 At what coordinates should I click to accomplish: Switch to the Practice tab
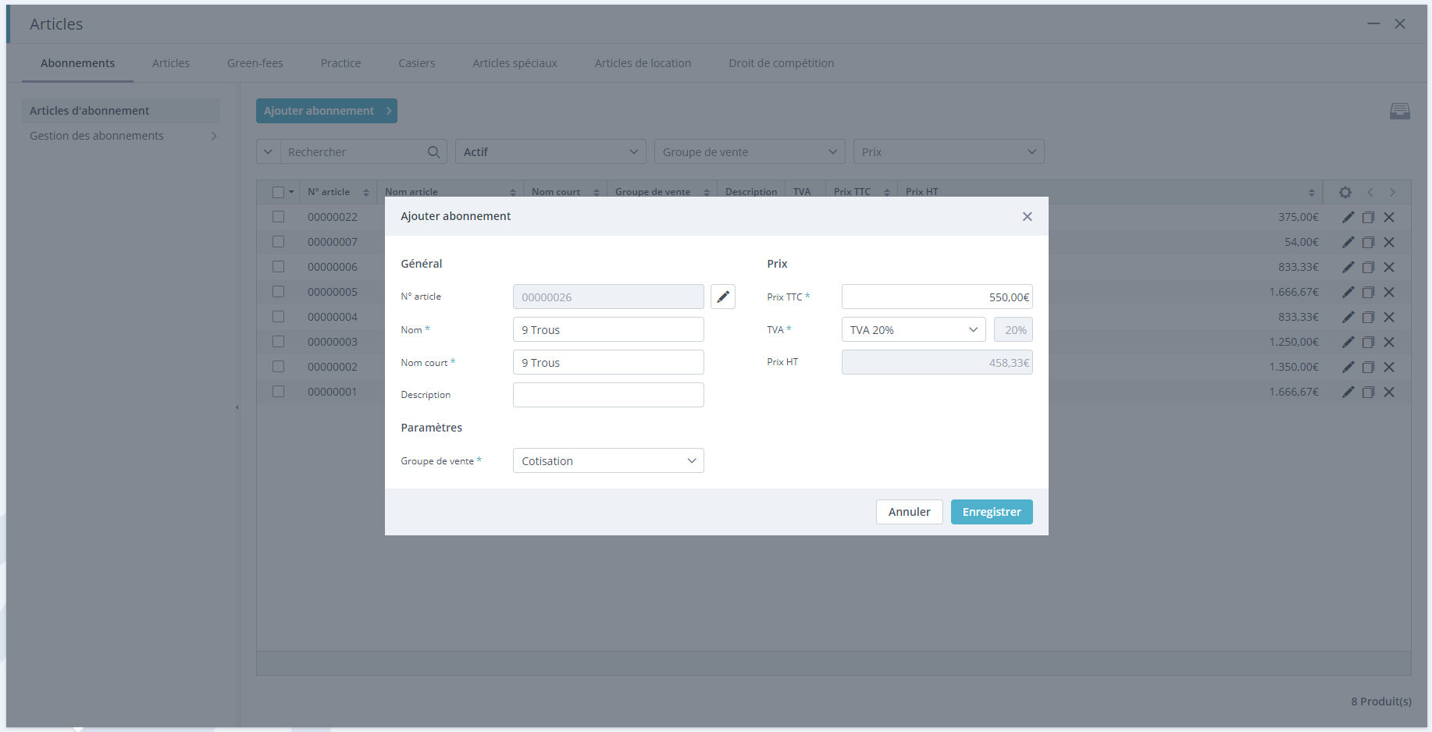pos(340,63)
